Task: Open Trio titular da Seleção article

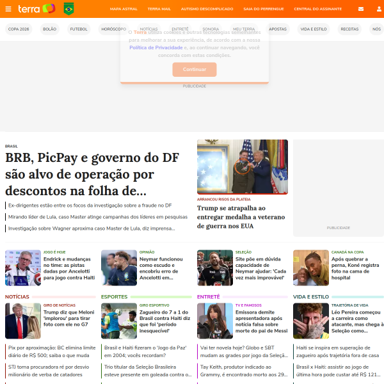Action: click(x=148, y=371)
